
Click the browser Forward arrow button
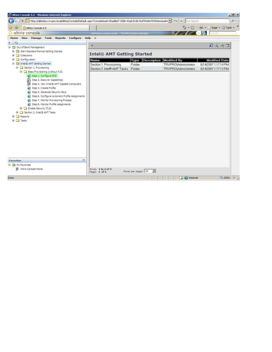18,21
